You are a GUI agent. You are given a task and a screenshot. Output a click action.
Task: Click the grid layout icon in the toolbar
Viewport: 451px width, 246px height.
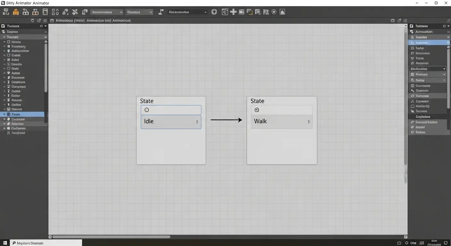(x=55, y=12)
